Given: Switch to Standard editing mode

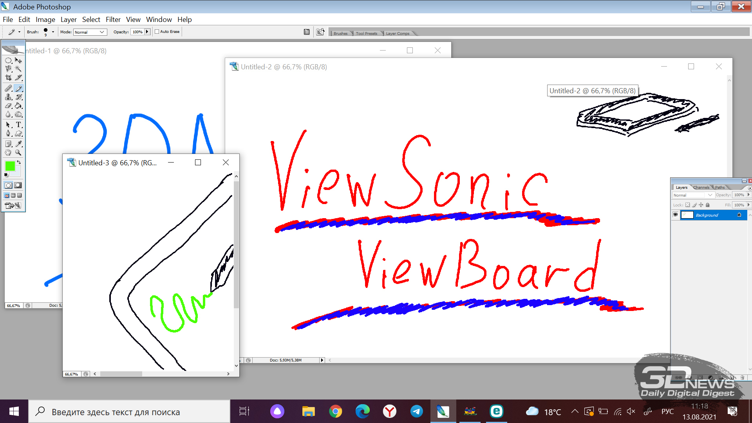Looking at the screenshot, I should pos(8,185).
